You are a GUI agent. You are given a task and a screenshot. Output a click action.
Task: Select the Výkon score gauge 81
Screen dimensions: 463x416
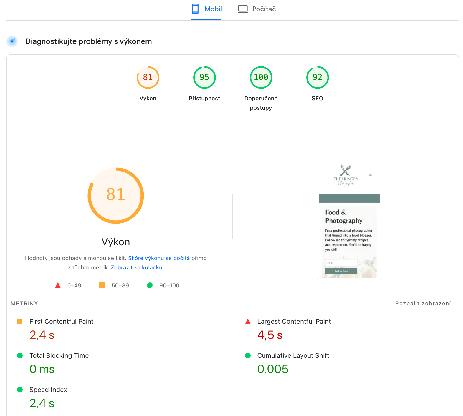tap(148, 77)
